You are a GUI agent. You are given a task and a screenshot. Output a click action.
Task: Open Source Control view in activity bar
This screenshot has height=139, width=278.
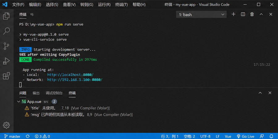point(6,46)
